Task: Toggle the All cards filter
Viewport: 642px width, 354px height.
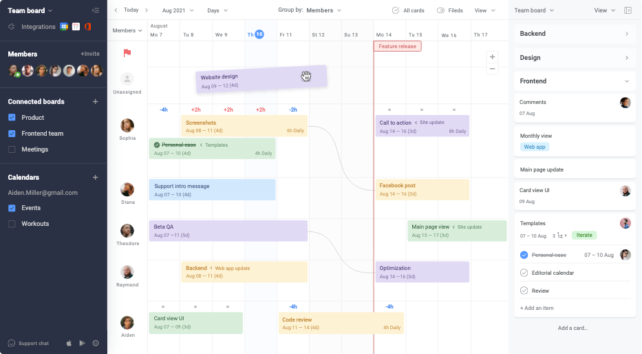Action: [408, 10]
